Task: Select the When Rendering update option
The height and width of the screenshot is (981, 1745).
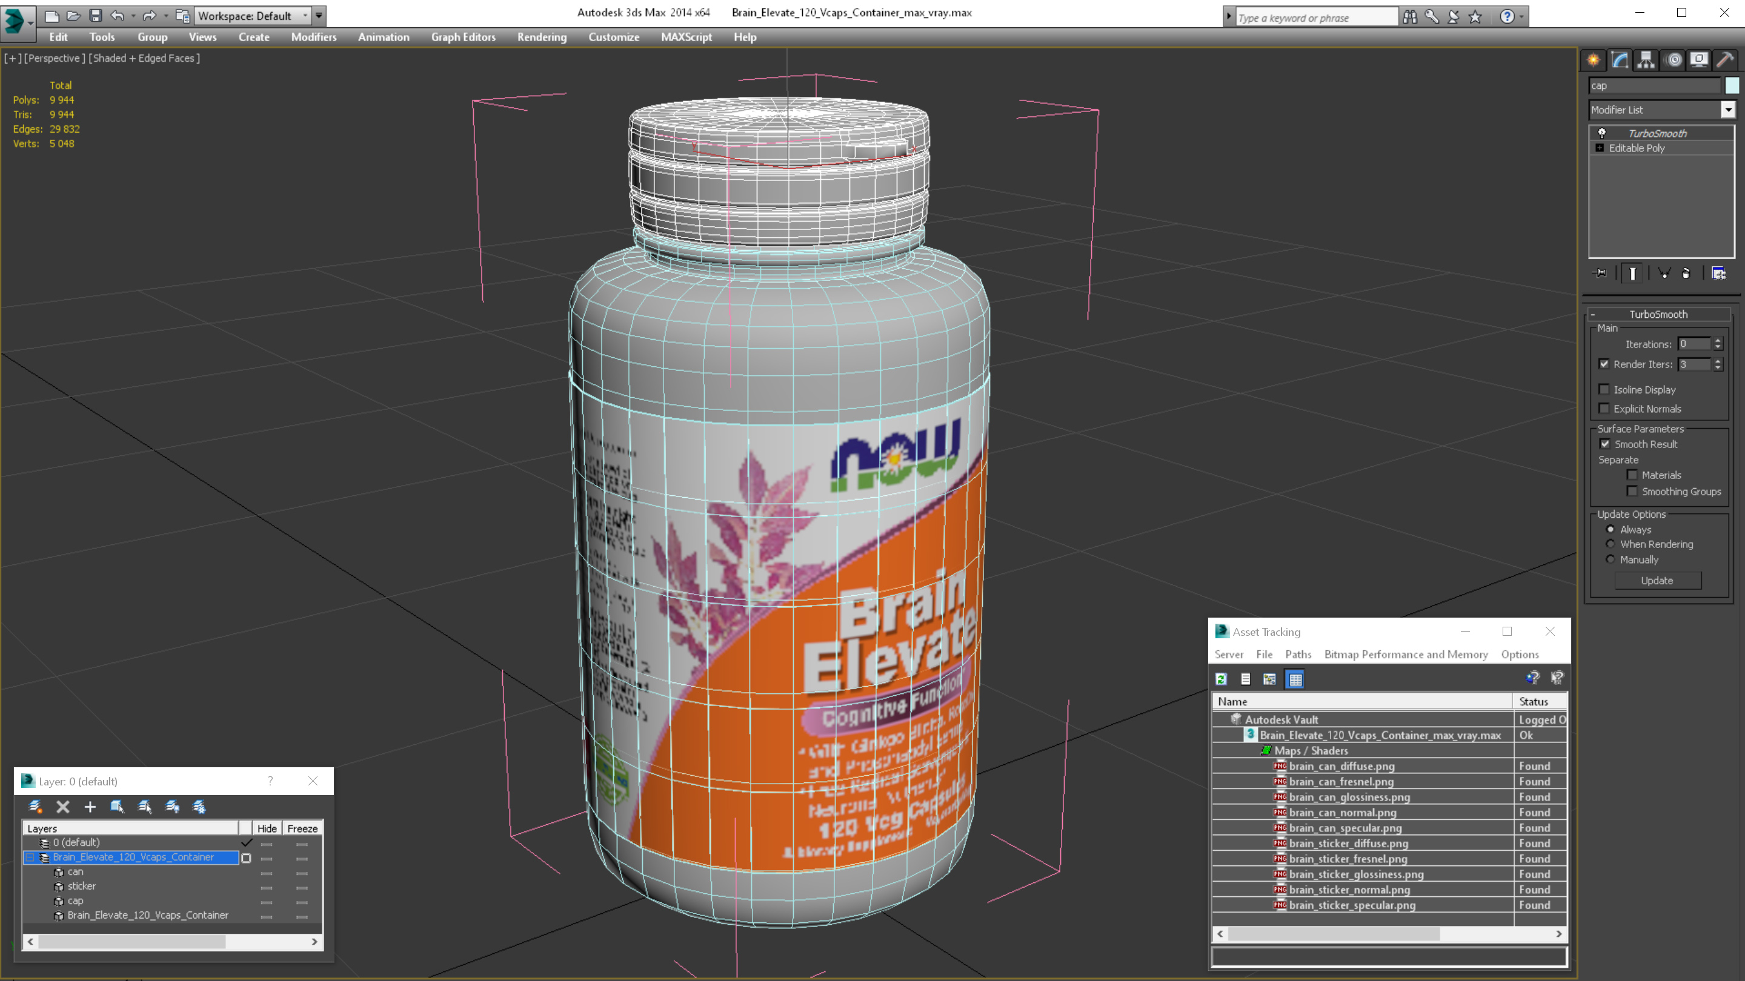Action: [1611, 544]
